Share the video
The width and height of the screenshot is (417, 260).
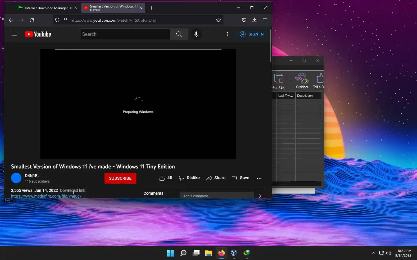click(216, 178)
